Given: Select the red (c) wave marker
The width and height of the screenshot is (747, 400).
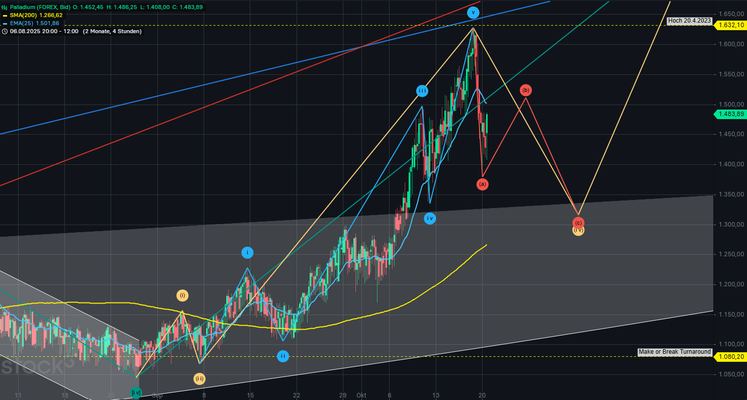Looking at the screenshot, I should pyautogui.click(x=578, y=223).
